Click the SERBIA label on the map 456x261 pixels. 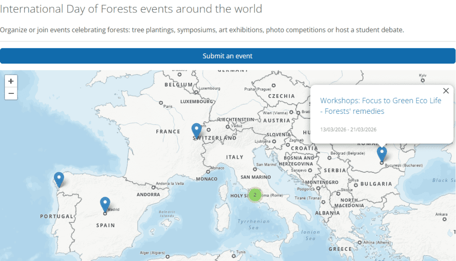coord(335,170)
